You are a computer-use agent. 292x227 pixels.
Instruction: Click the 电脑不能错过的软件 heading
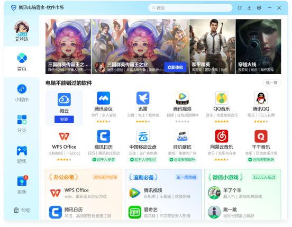[69, 83]
